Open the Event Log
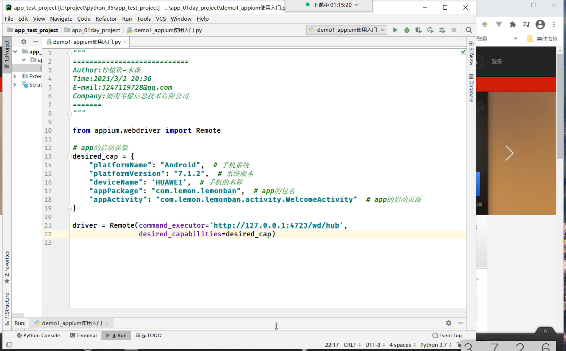Image resolution: width=566 pixels, height=351 pixels. (447, 335)
